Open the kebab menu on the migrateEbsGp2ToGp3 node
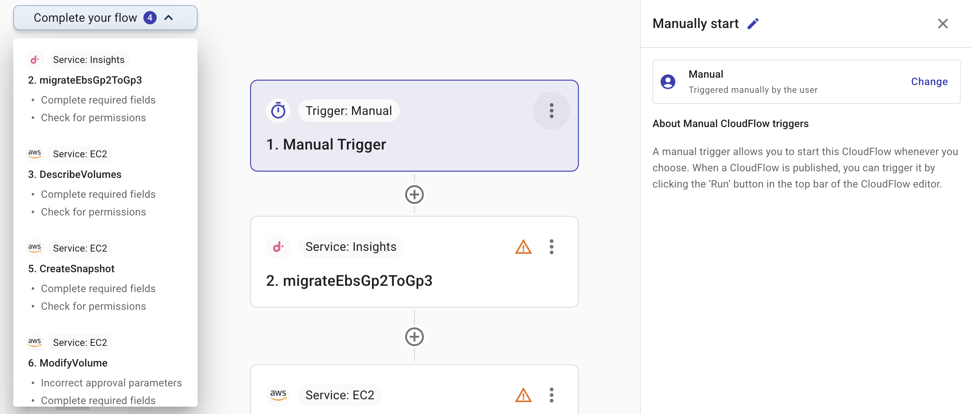The width and height of the screenshot is (971, 414). (551, 247)
